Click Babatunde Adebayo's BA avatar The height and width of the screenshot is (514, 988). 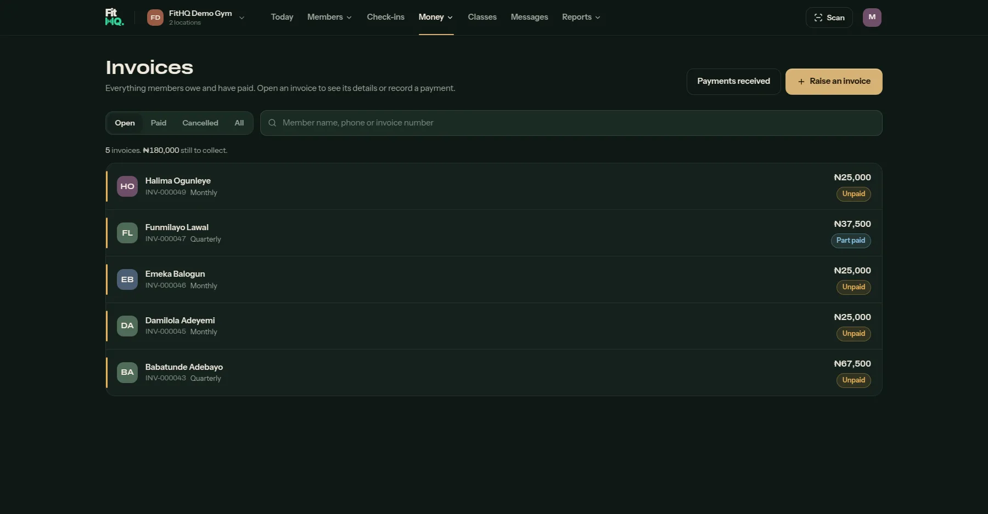[127, 372]
